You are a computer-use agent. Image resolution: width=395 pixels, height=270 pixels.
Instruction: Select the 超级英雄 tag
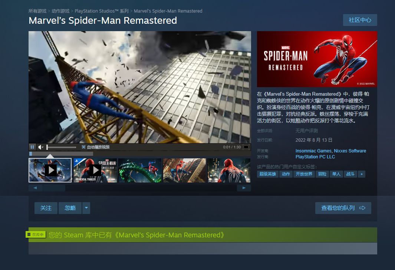(x=267, y=174)
